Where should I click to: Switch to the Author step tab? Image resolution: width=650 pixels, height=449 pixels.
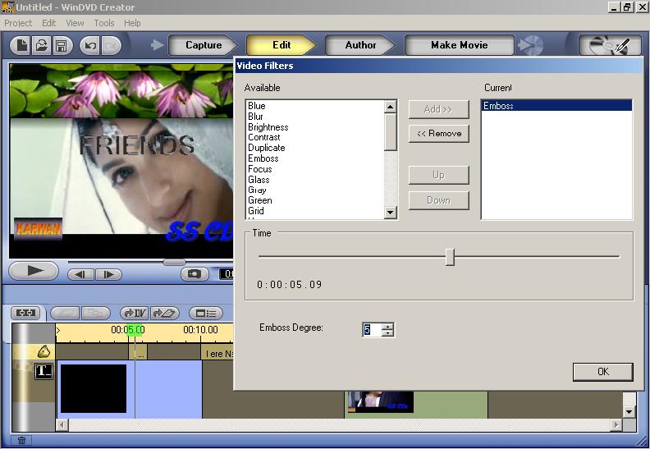tap(360, 45)
